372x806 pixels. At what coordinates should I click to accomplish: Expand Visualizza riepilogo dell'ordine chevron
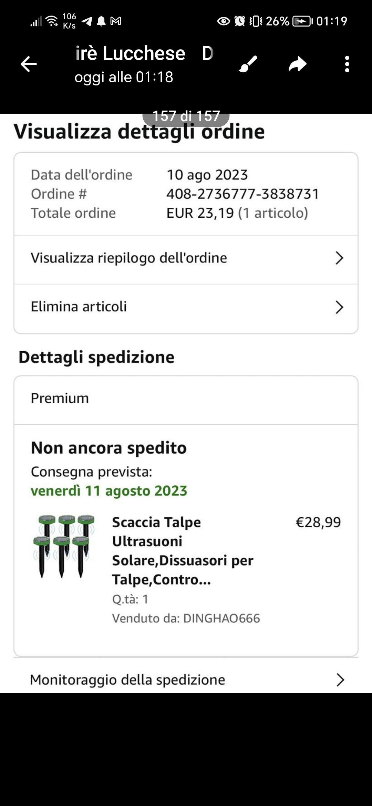coord(339,258)
